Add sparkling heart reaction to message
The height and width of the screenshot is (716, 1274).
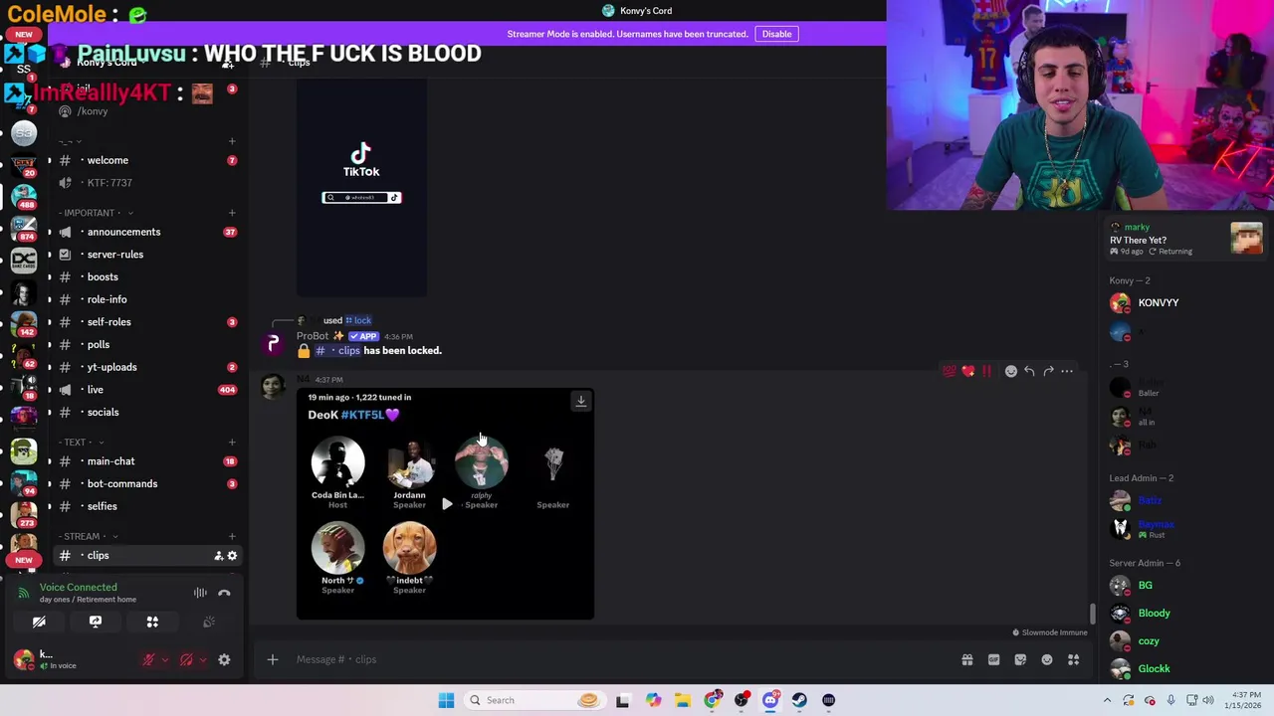(x=968, y=371)
